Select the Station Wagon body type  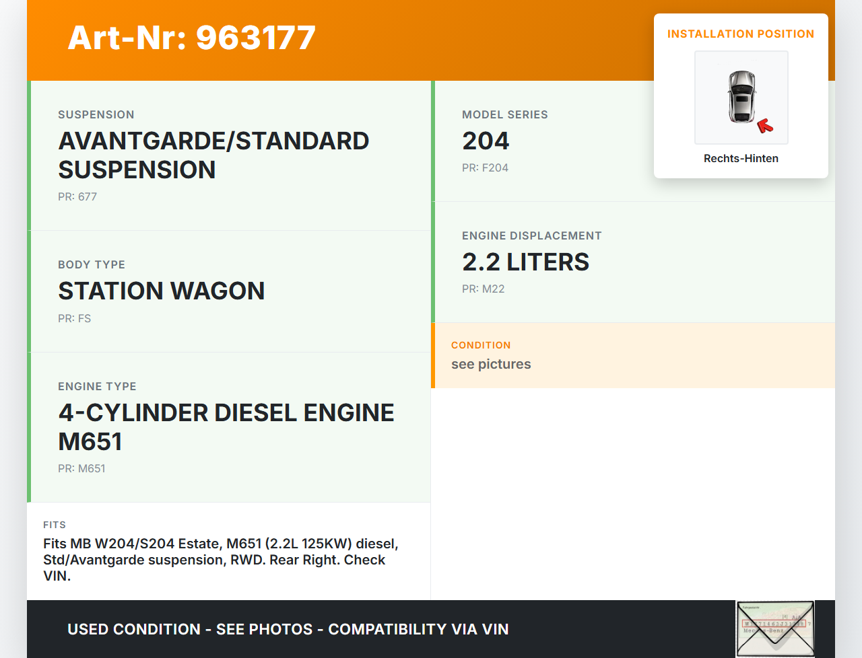pyautogui.click(x=161, y=291)
